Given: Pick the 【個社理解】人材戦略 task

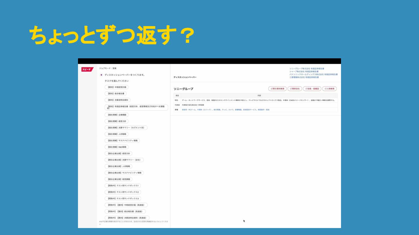Looking at the screenshot, I should [x=116, y=134].
